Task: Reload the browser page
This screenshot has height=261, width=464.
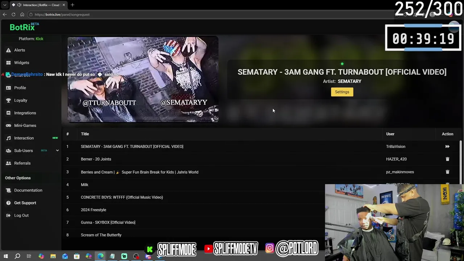Action: click(x=13, y=14)
